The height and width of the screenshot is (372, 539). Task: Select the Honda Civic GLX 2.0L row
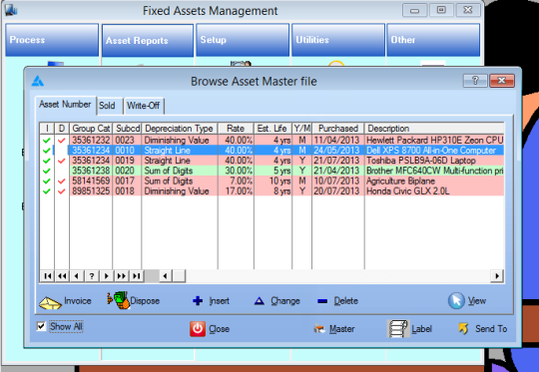click(x=271, y=190)
